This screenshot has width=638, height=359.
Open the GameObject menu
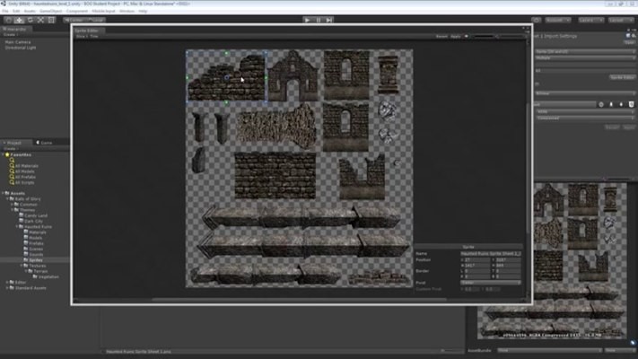click(50, 11)
